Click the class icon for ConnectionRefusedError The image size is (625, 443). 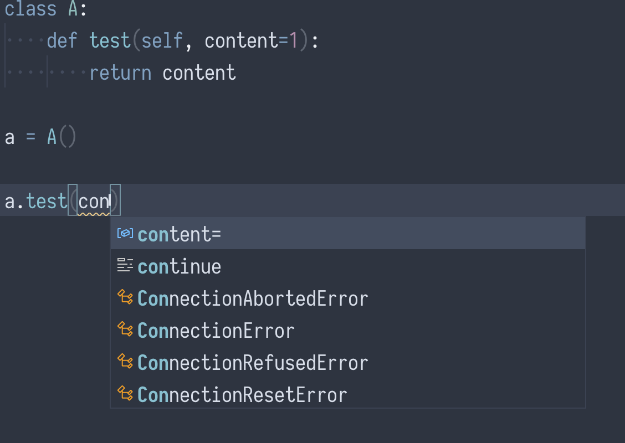coord(125,362)
